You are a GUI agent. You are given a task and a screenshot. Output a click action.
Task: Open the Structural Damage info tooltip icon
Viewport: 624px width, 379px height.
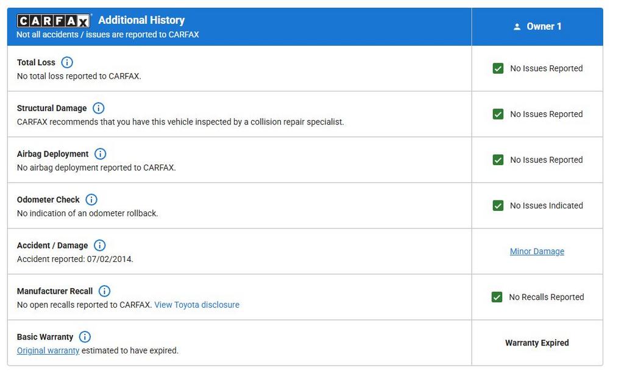(x=98, y=108)
